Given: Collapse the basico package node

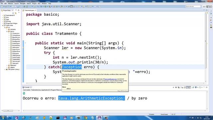Looking at the screenshot, I should click(x=7, y=31).
